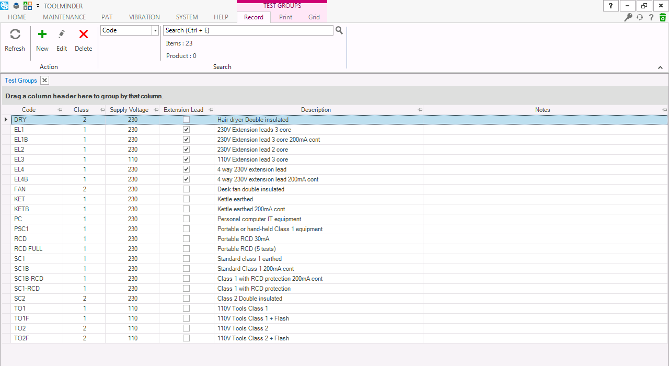Open the green recycle bin icon
The width and height of the screenshot is (669, 366).
point(662,17)
